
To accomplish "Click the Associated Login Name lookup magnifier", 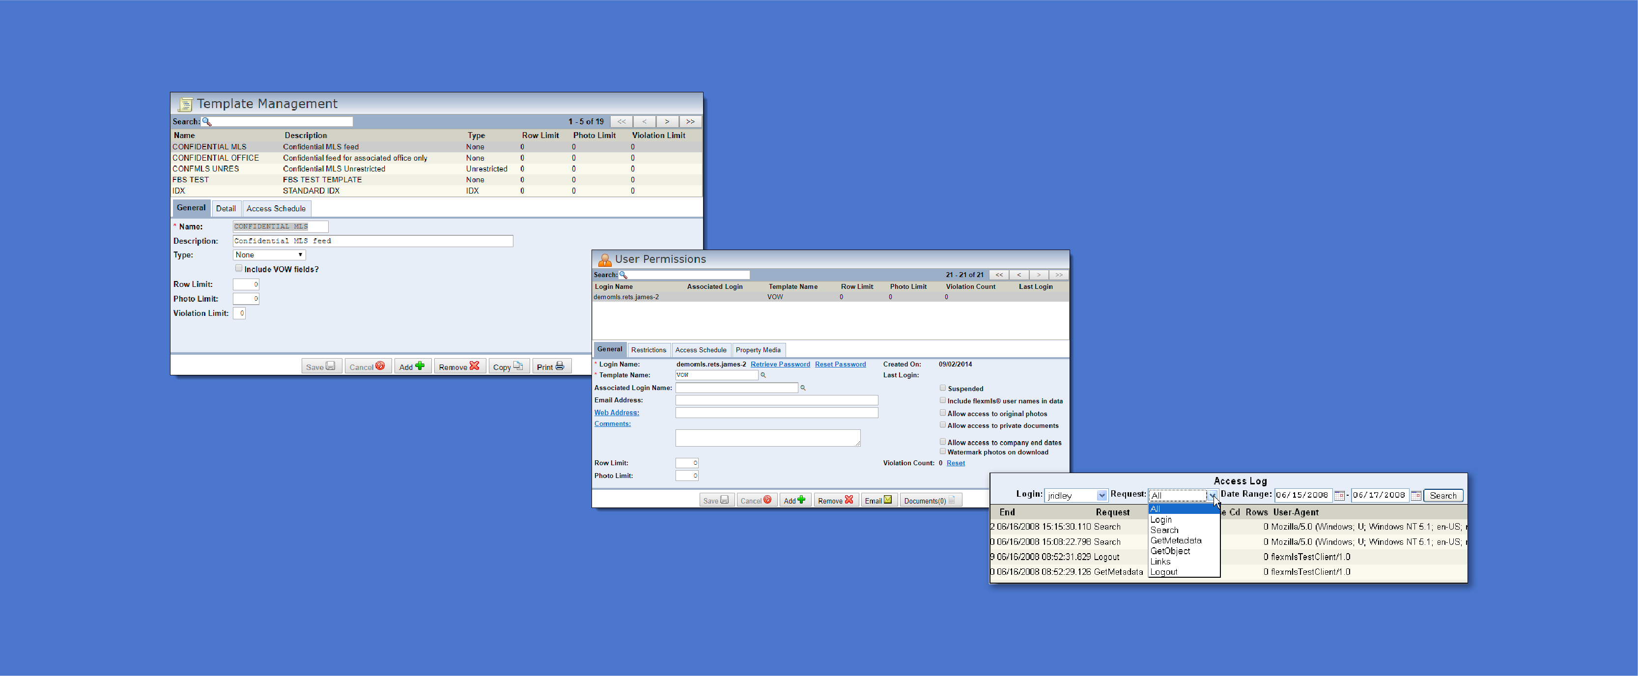I will [x=802, y=388].
